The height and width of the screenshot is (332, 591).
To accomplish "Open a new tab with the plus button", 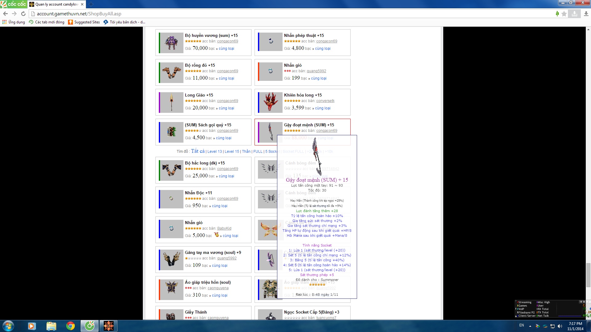I will click(91, 4).
